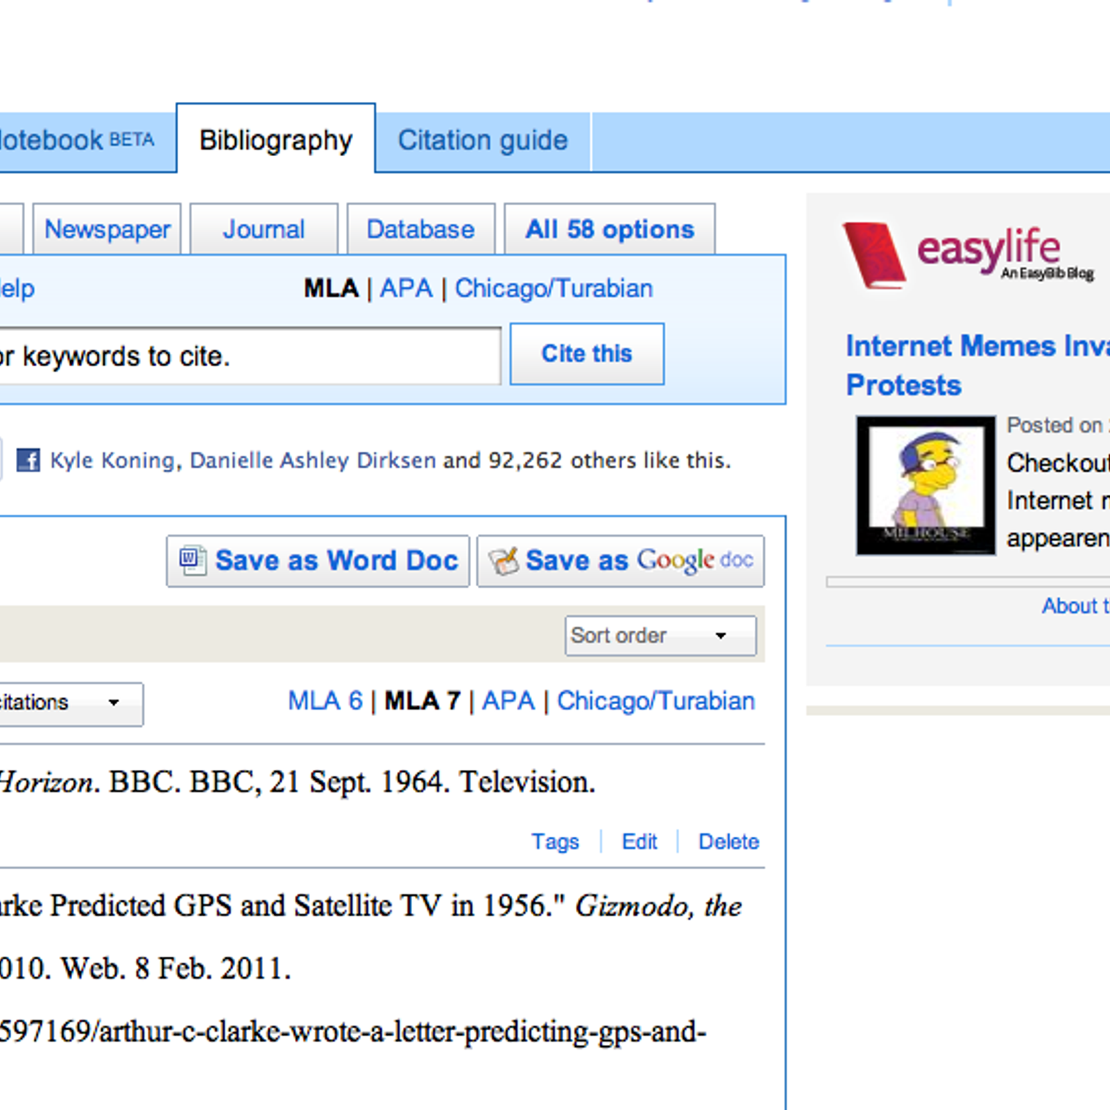The height and width of the screenshot is (1110, 1110).
Task: Click the Milhouse meme thumbnail
Action: 925,485
